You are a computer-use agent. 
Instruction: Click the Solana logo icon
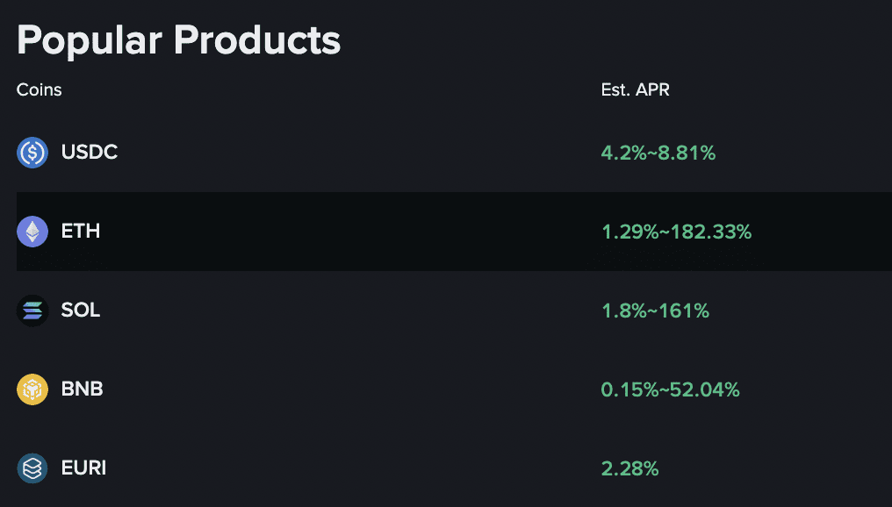(x=32, y=311)
